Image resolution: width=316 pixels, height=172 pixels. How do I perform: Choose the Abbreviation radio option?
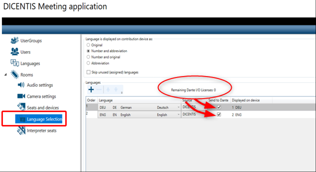tap(88, 63)
